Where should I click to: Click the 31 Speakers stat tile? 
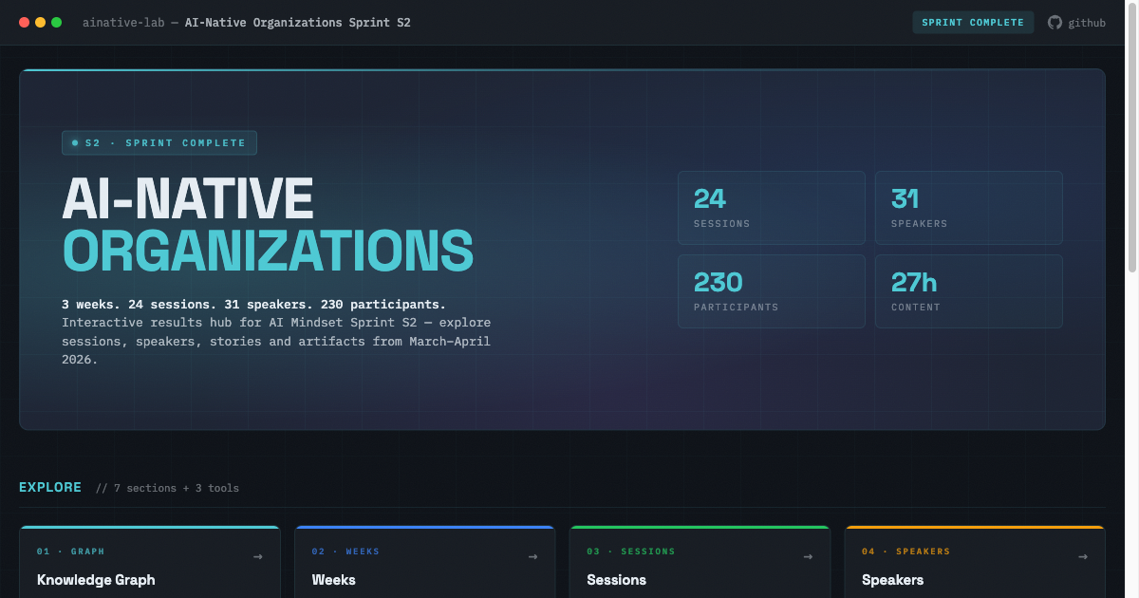[969, 208]
